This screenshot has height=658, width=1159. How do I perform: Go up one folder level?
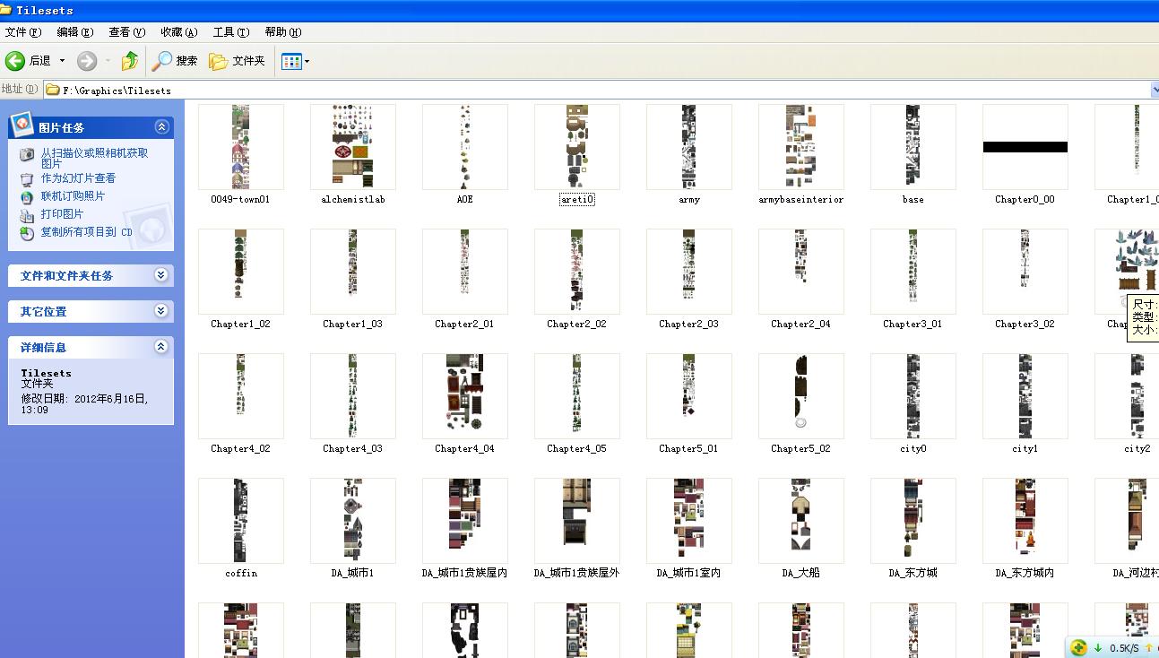point(130,61)
